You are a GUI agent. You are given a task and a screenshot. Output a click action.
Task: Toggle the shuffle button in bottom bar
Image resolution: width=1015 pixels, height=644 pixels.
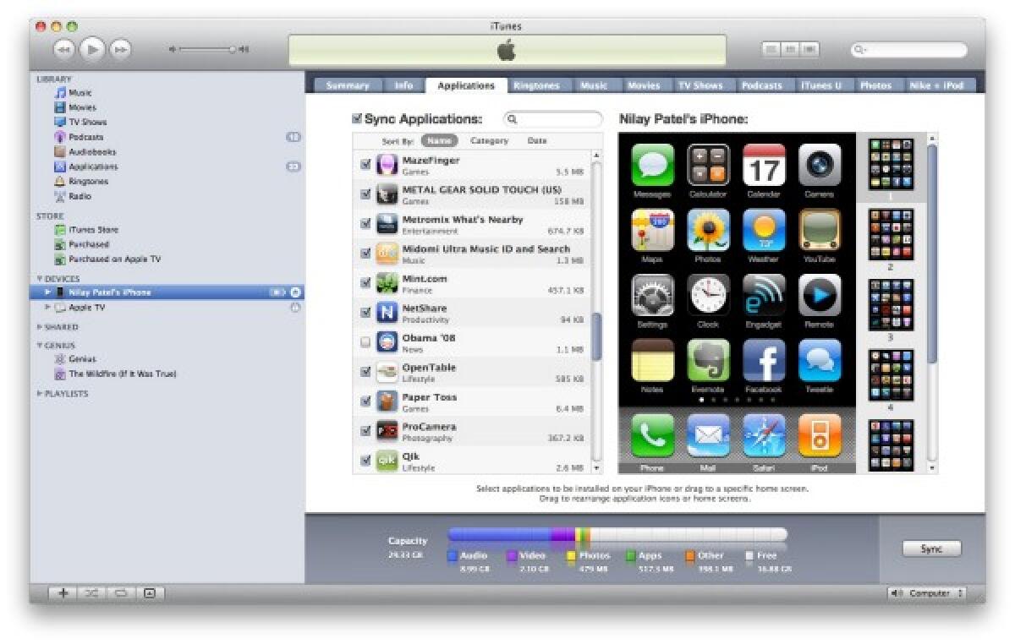pyautogui.click(x=91, y=593)
